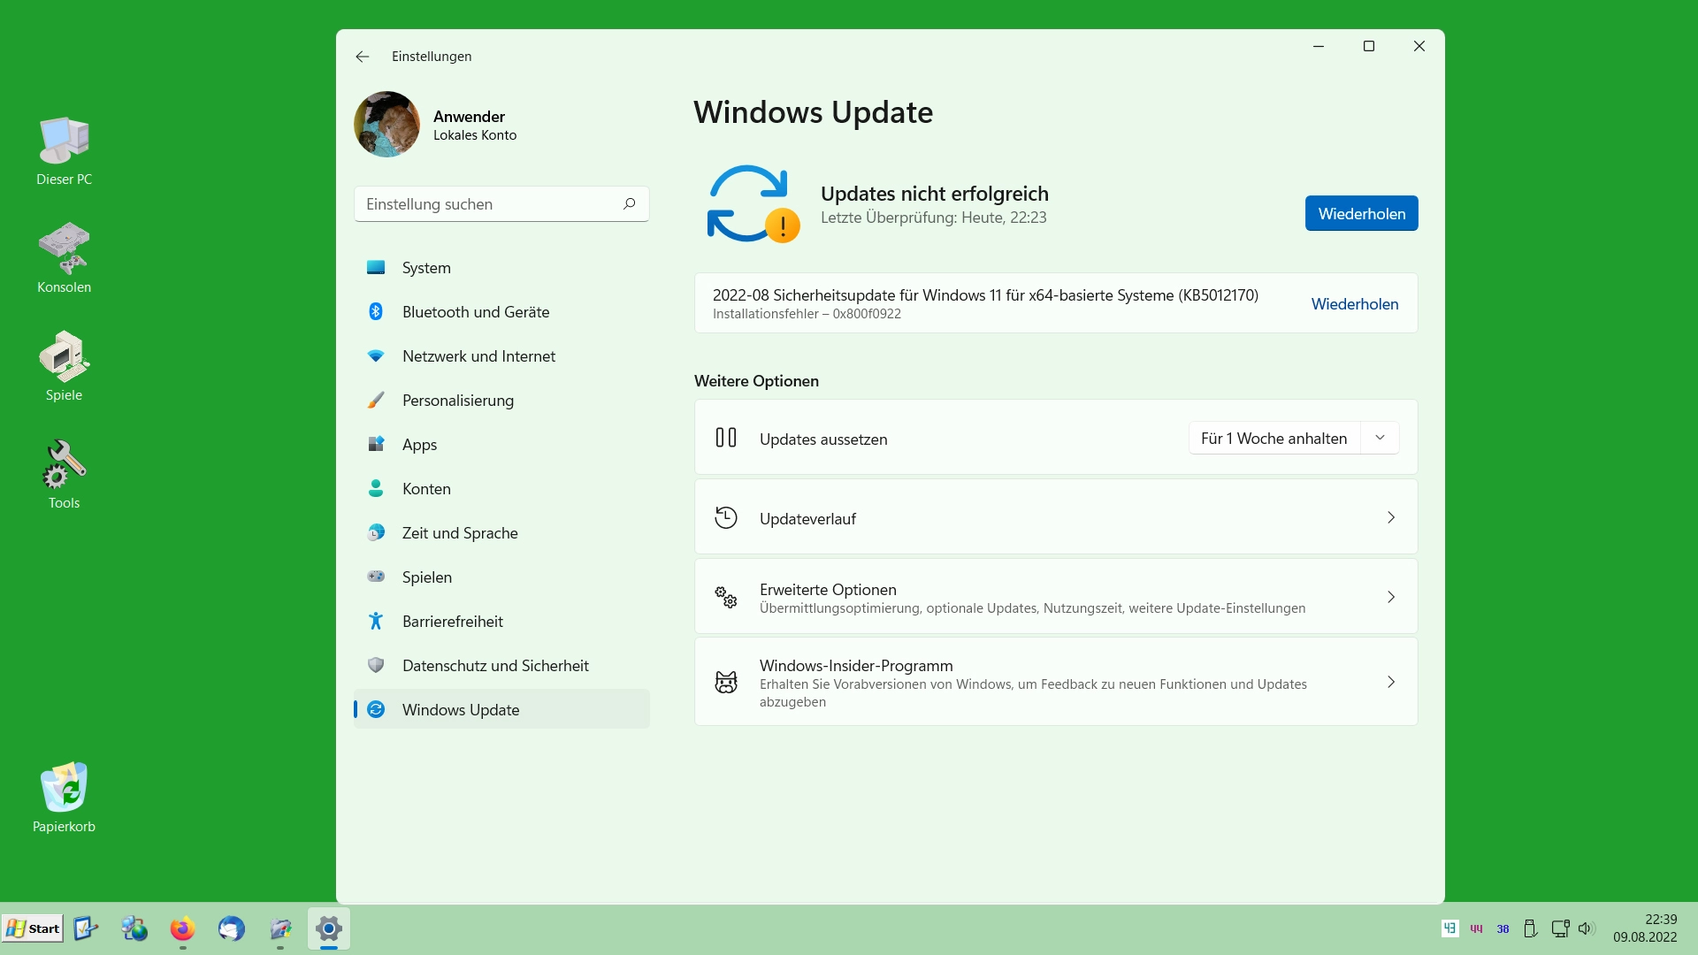The image size is (1698, 955).
Task: Click the blue Wiederholen button
Action: click(x=1361, y=213)
